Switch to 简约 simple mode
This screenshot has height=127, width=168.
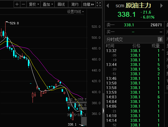[x=75, y=4]
